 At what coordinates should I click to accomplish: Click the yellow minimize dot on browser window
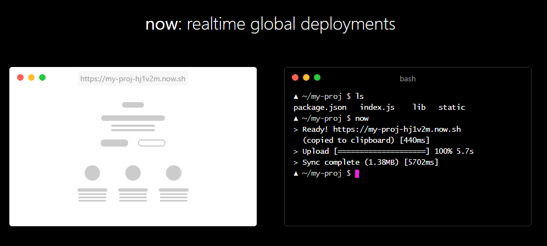(x=31, y=77)
